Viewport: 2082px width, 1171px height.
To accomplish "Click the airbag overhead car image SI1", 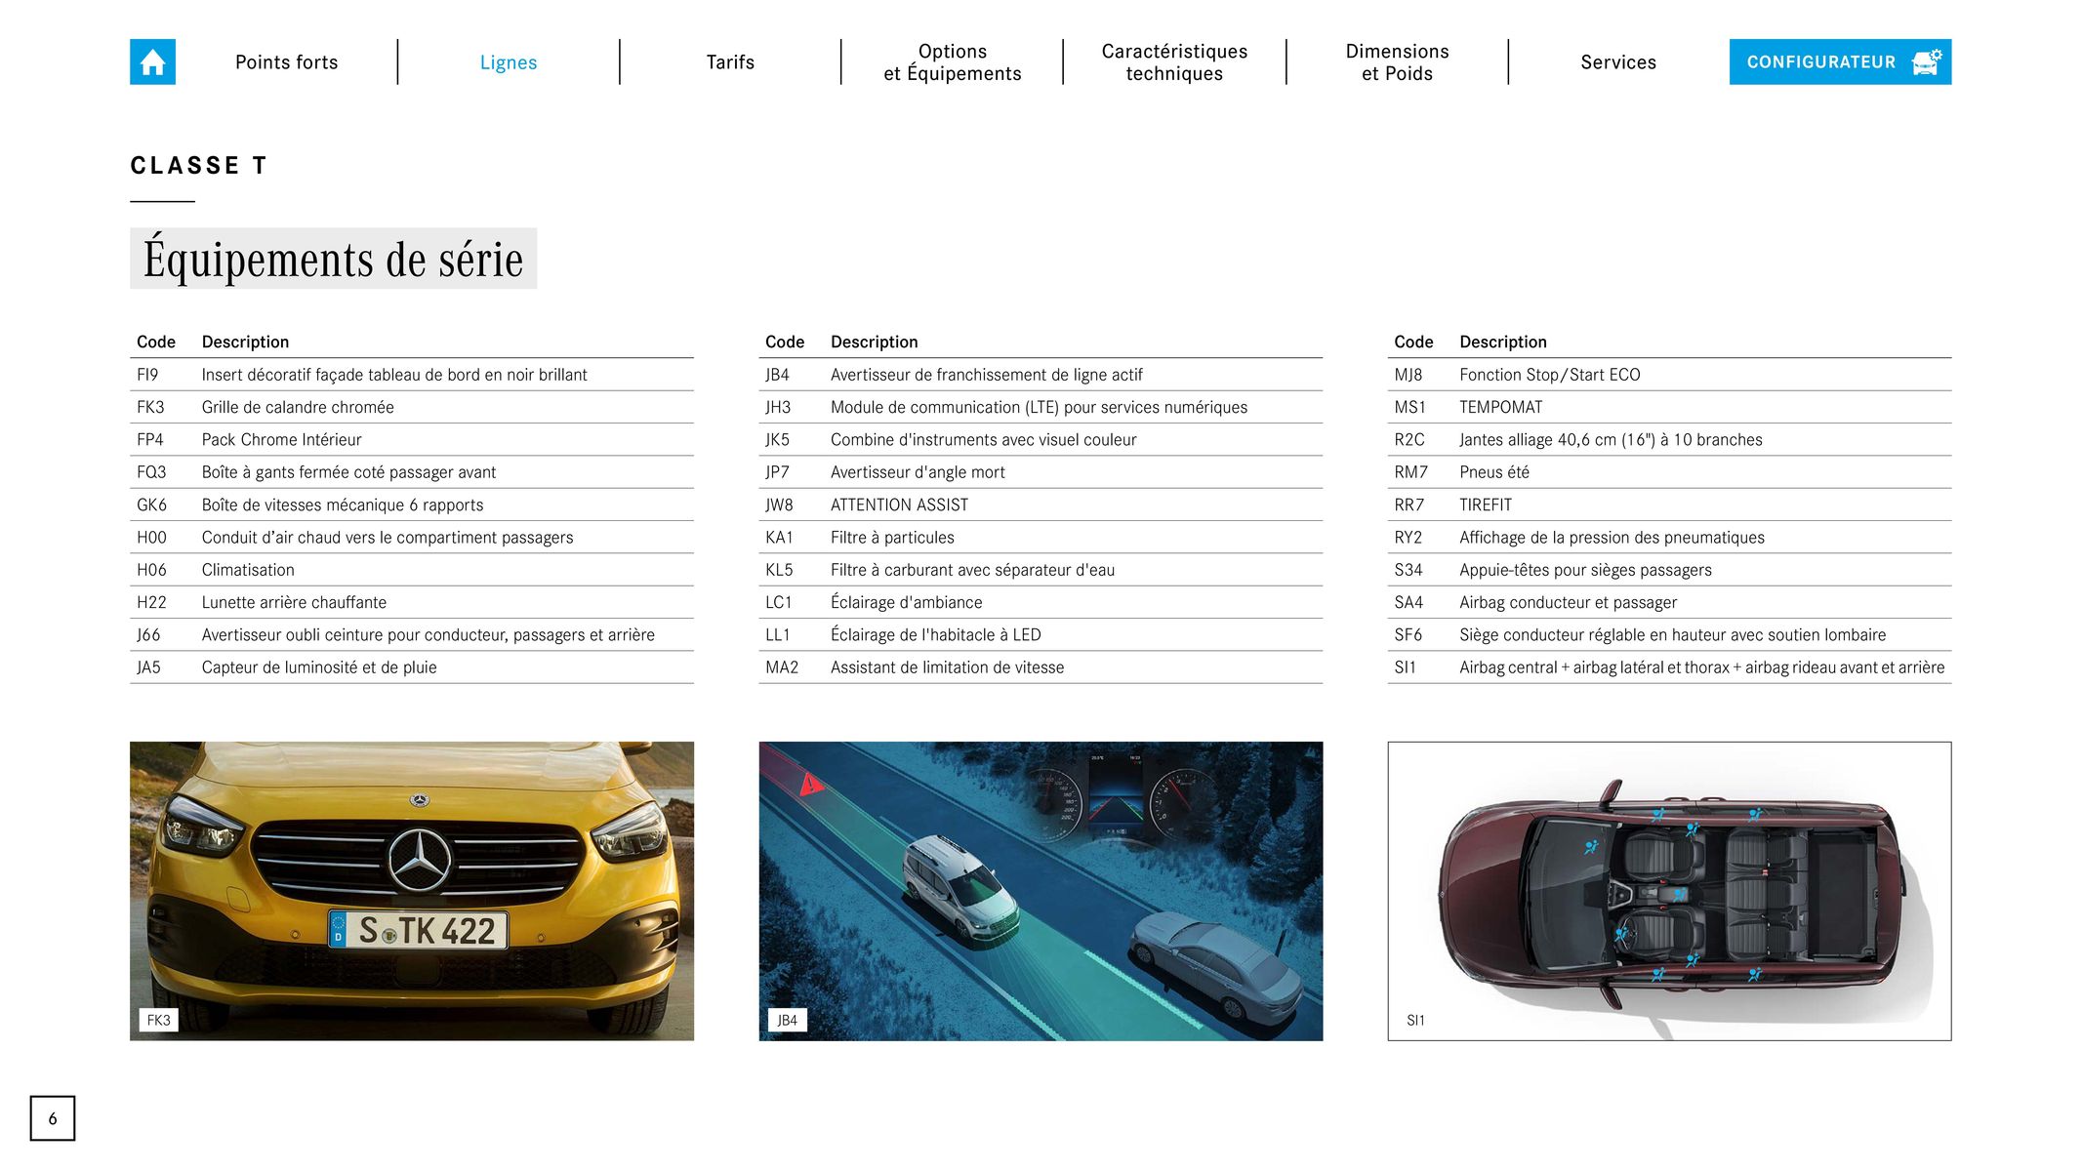I will [x=1669, y=891].
